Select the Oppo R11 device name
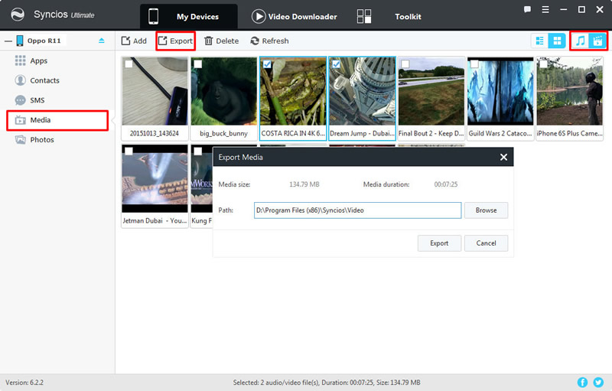The height and width of the screenshot is (391, 612). point(44,41)
